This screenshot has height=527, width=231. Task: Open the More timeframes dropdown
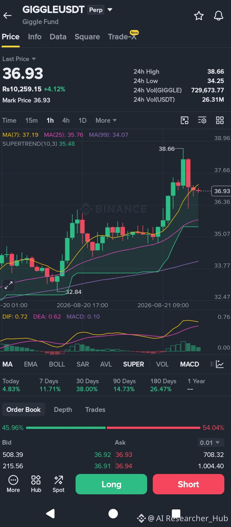pos(106,120)
